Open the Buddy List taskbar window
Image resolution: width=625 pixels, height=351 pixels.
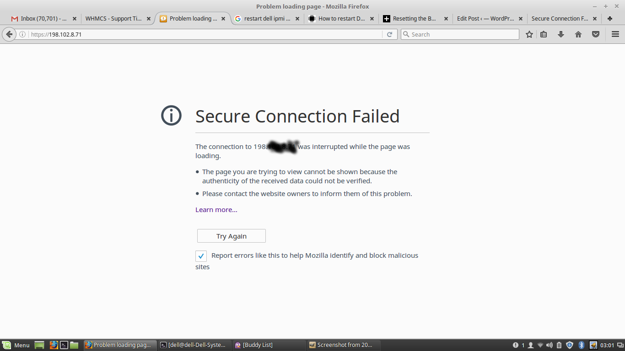269,345
